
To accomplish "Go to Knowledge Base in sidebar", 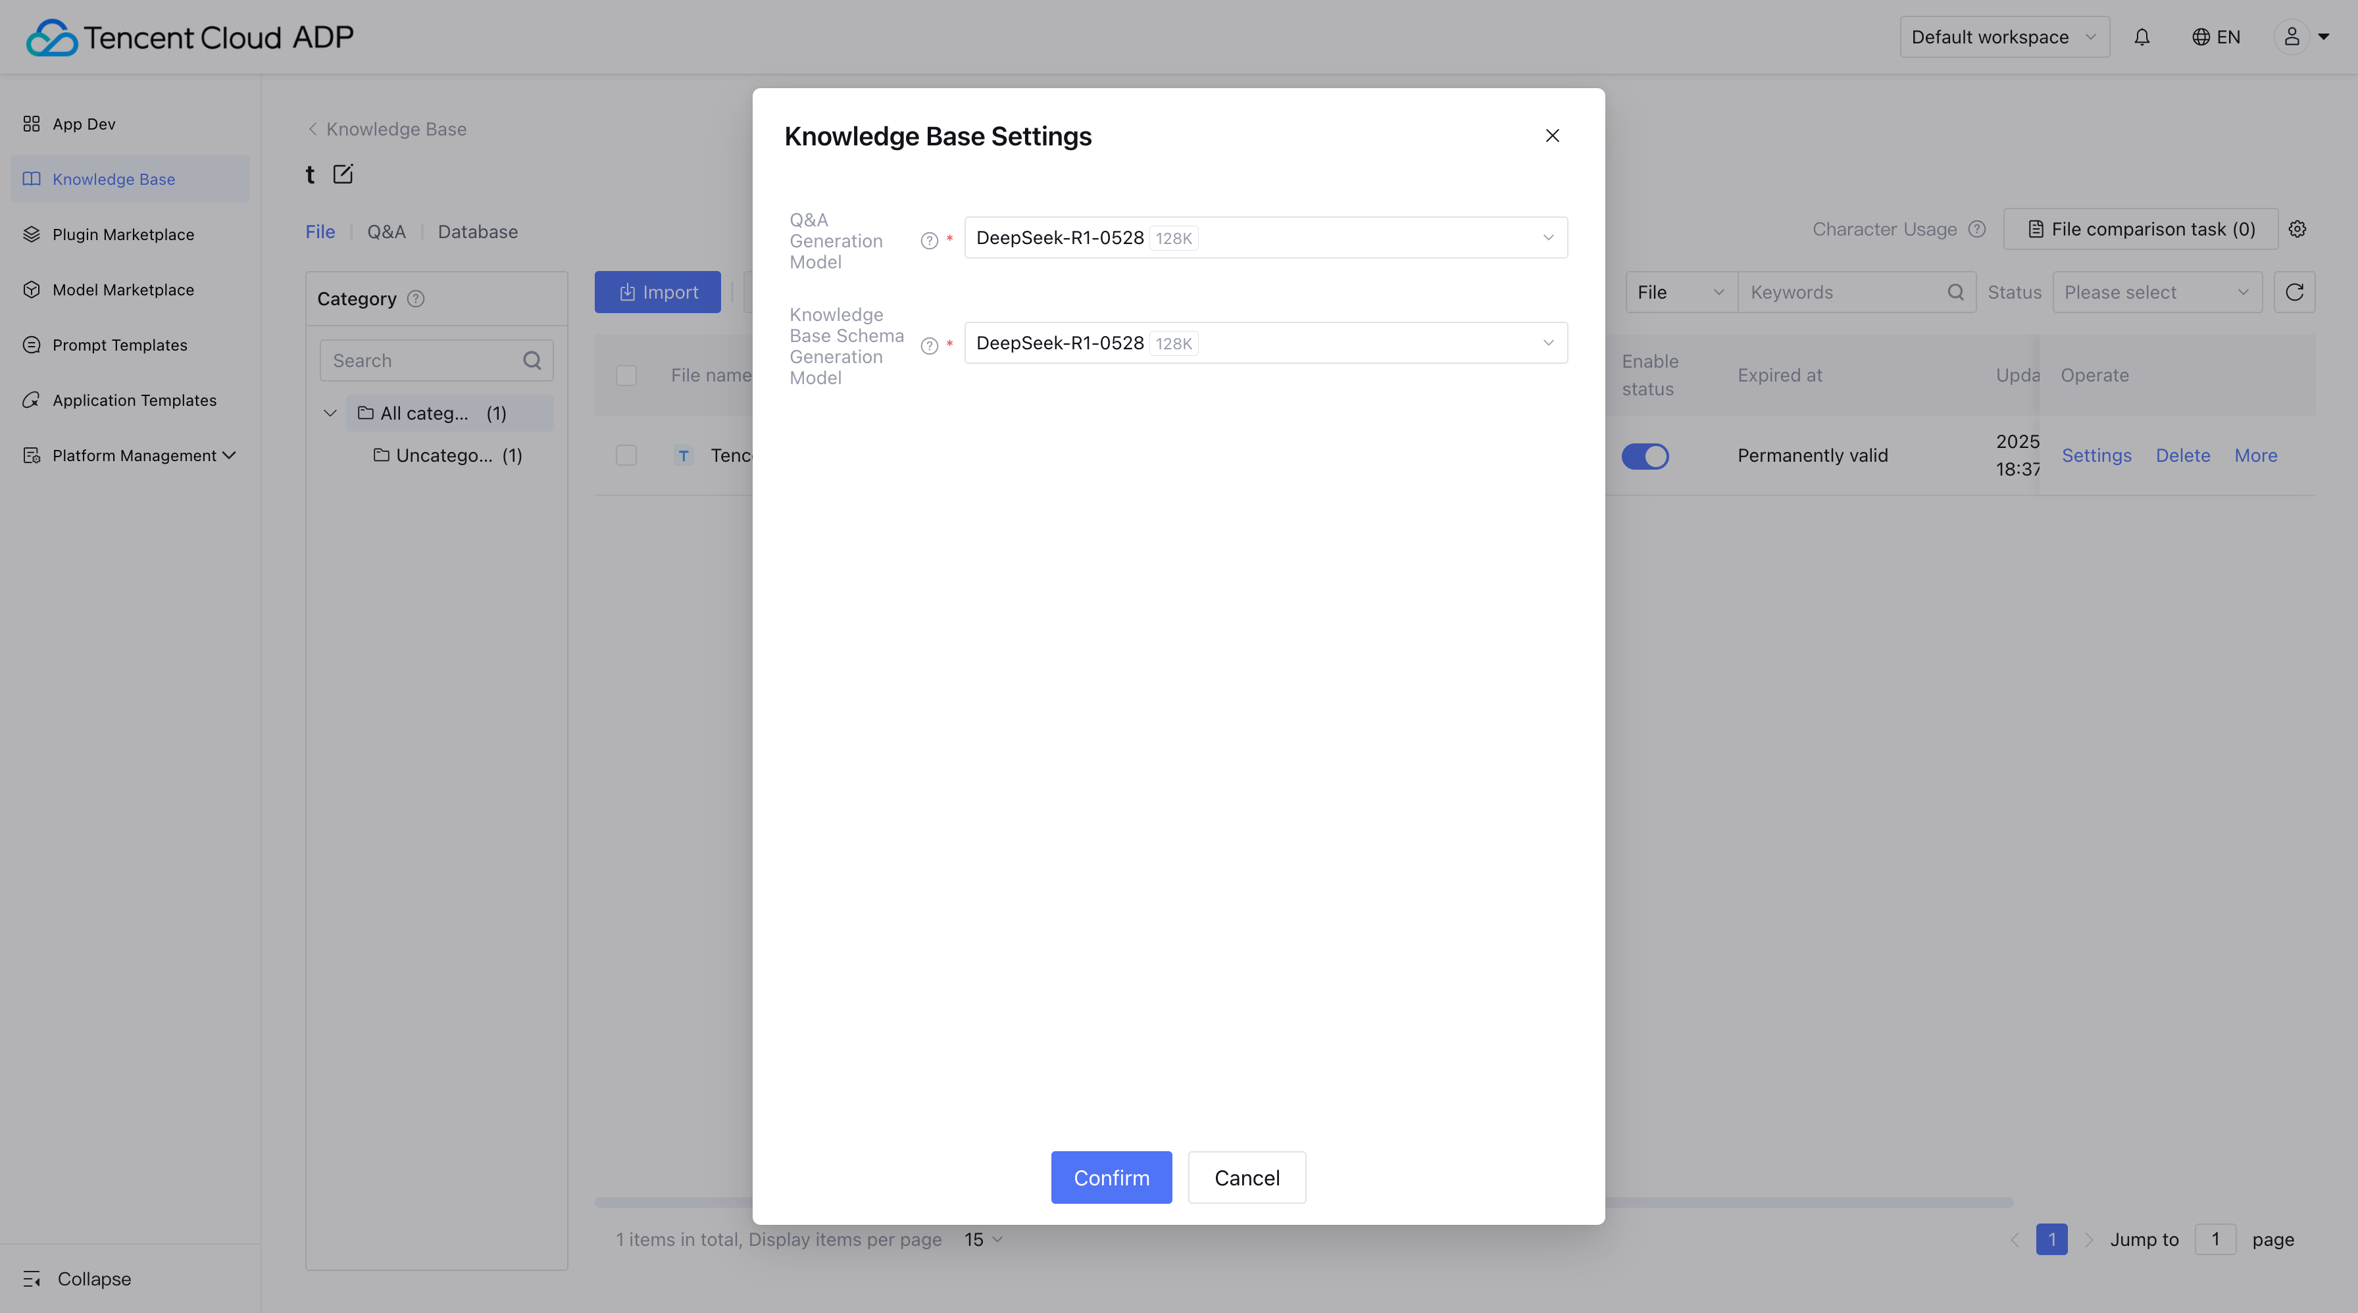I will pyautogui.click(x=130, y=178).
